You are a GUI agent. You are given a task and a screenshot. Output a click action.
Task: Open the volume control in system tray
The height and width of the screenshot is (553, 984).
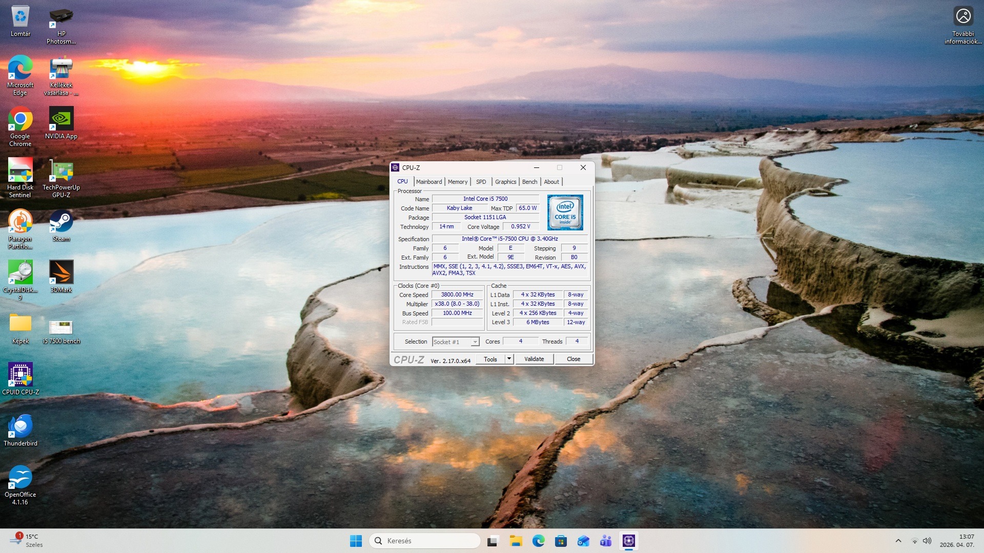[x=927, y=541]
